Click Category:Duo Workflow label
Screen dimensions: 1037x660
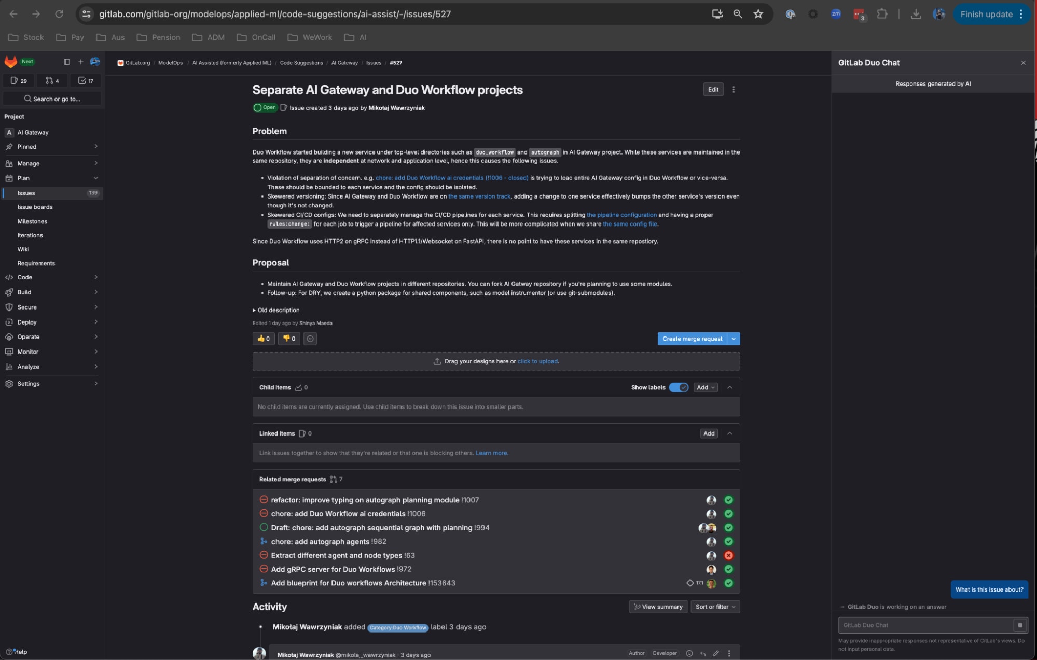click(398, 627)
